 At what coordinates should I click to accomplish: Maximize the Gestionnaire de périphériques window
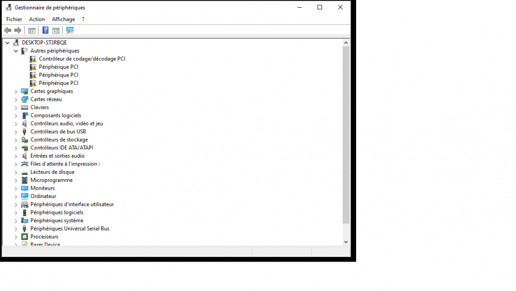click(x=319, y=7)
